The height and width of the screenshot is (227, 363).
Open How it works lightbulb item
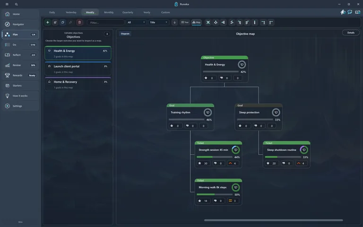(x=20, y=96)
